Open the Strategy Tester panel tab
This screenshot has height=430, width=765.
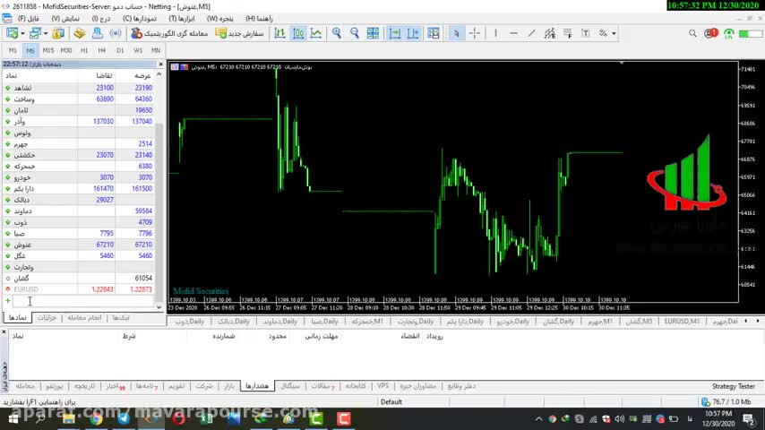(x=733, y=386)
